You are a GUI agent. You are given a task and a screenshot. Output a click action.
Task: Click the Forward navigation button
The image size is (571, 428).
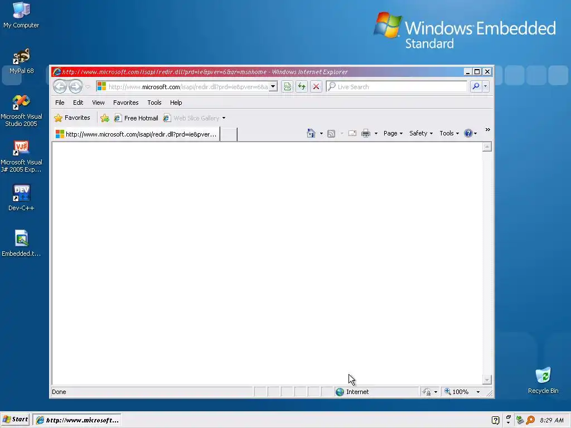[x=75, y=86]
